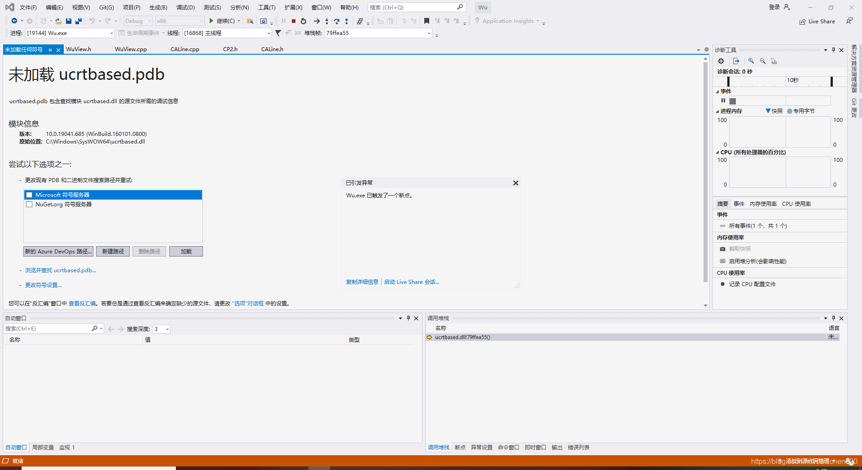Click the new path (新建路径) button

113,252
